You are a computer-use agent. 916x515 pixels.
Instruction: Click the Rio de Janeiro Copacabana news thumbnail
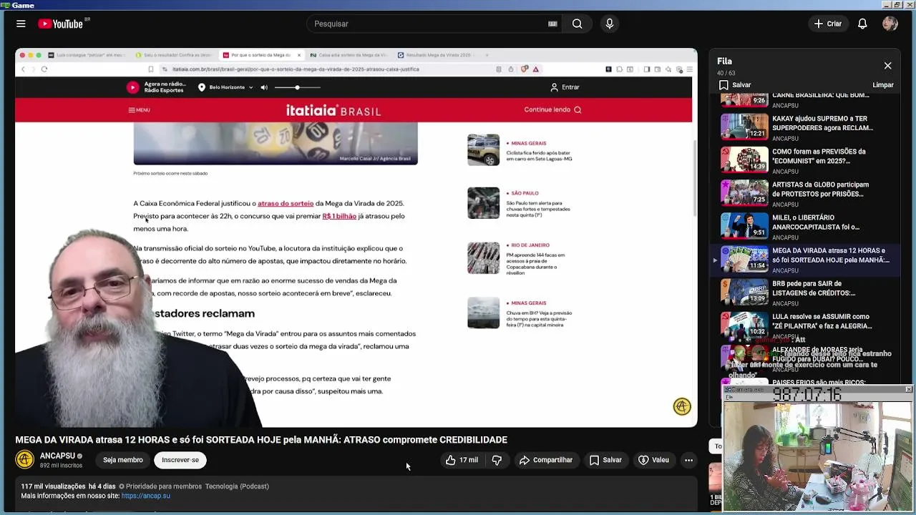tap(484, 258)
